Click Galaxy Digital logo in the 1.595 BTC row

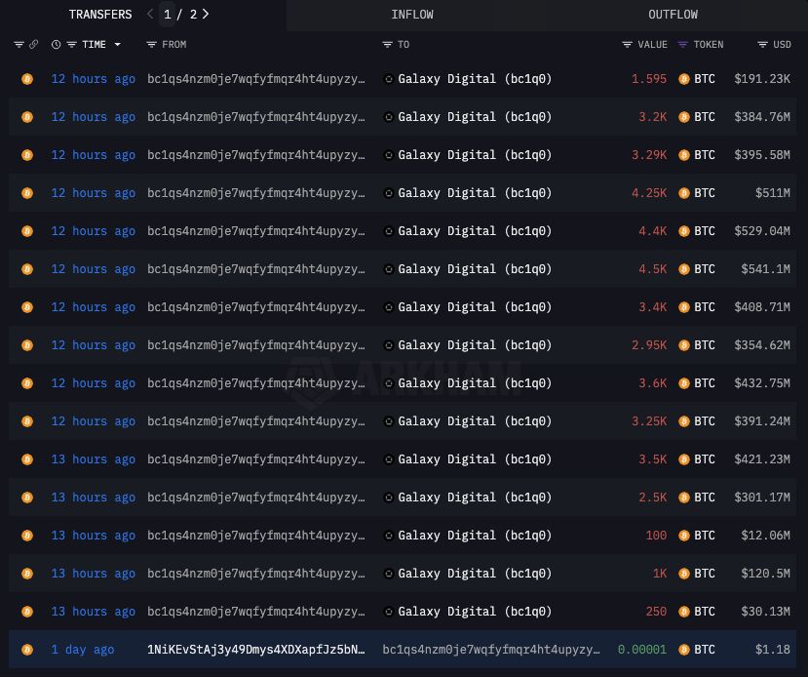(389, 79)
